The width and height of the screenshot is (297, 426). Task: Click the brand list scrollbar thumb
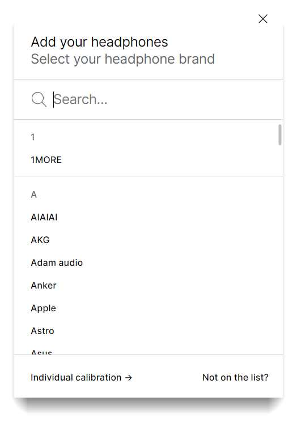click(280, 135)
